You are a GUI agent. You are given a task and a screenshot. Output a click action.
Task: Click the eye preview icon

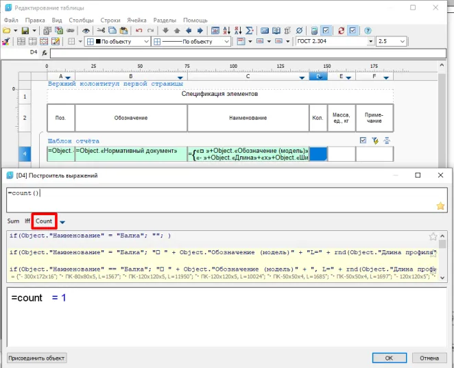pyautogui.click(x=86, y=31)
